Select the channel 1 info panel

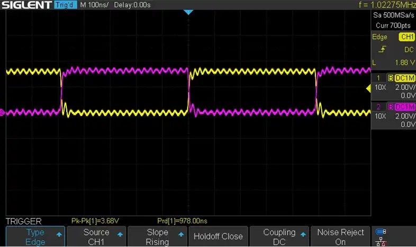click(393, 87)
